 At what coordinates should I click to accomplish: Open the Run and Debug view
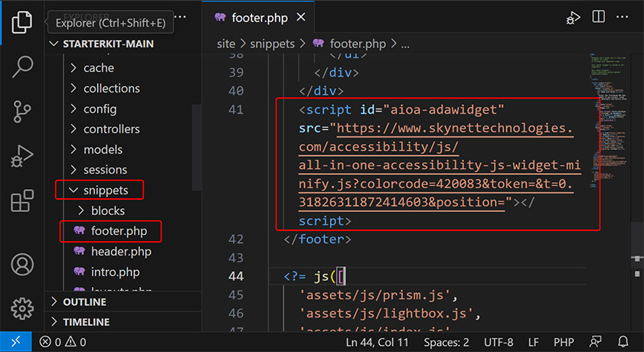[x=21, y=156]
